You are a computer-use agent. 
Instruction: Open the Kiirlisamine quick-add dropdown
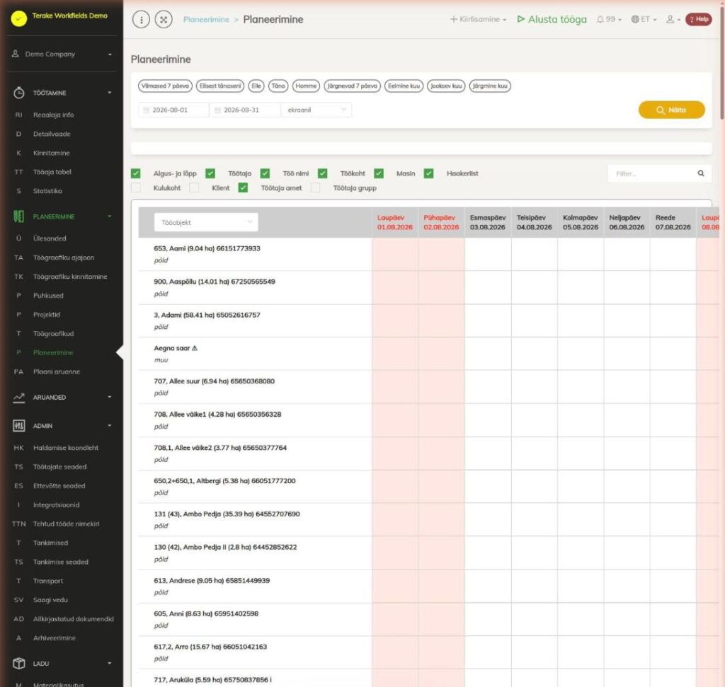(x=478, y=19)
